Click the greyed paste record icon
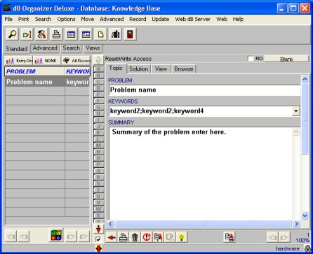This screenshot has width=313, height=254. pyautogui.click(x=170, y=237)
